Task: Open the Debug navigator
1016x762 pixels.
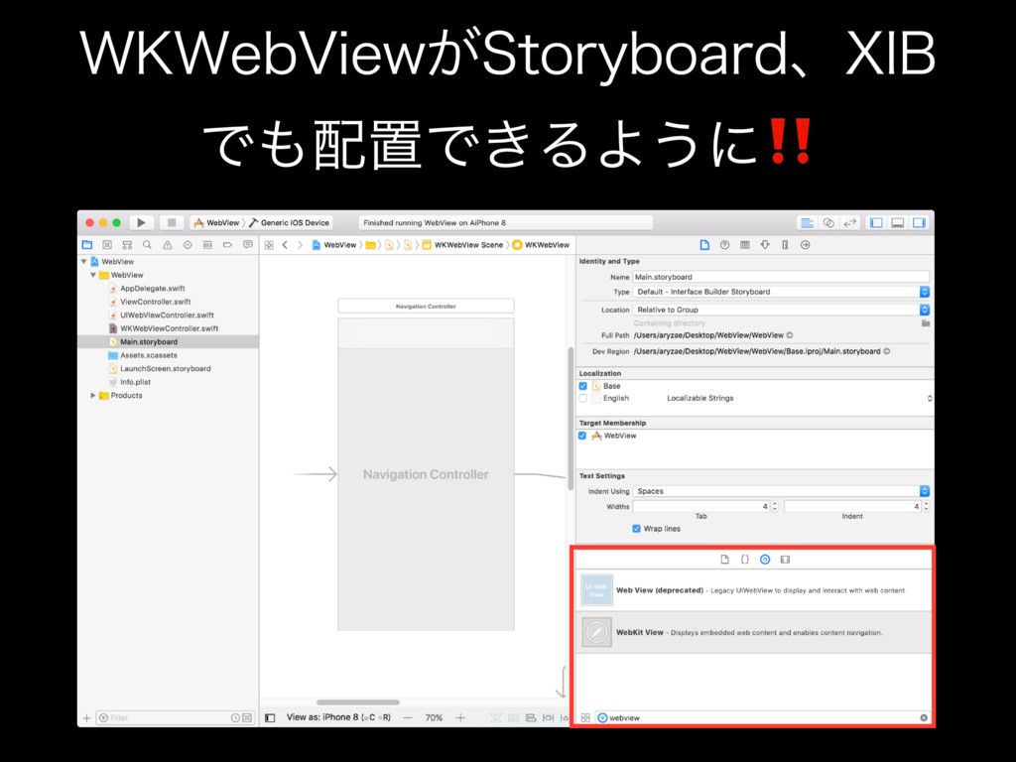Action: coord(207,245)
